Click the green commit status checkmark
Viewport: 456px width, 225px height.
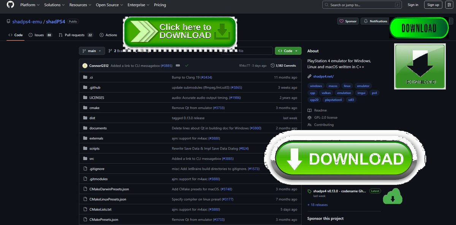(187, 66)
